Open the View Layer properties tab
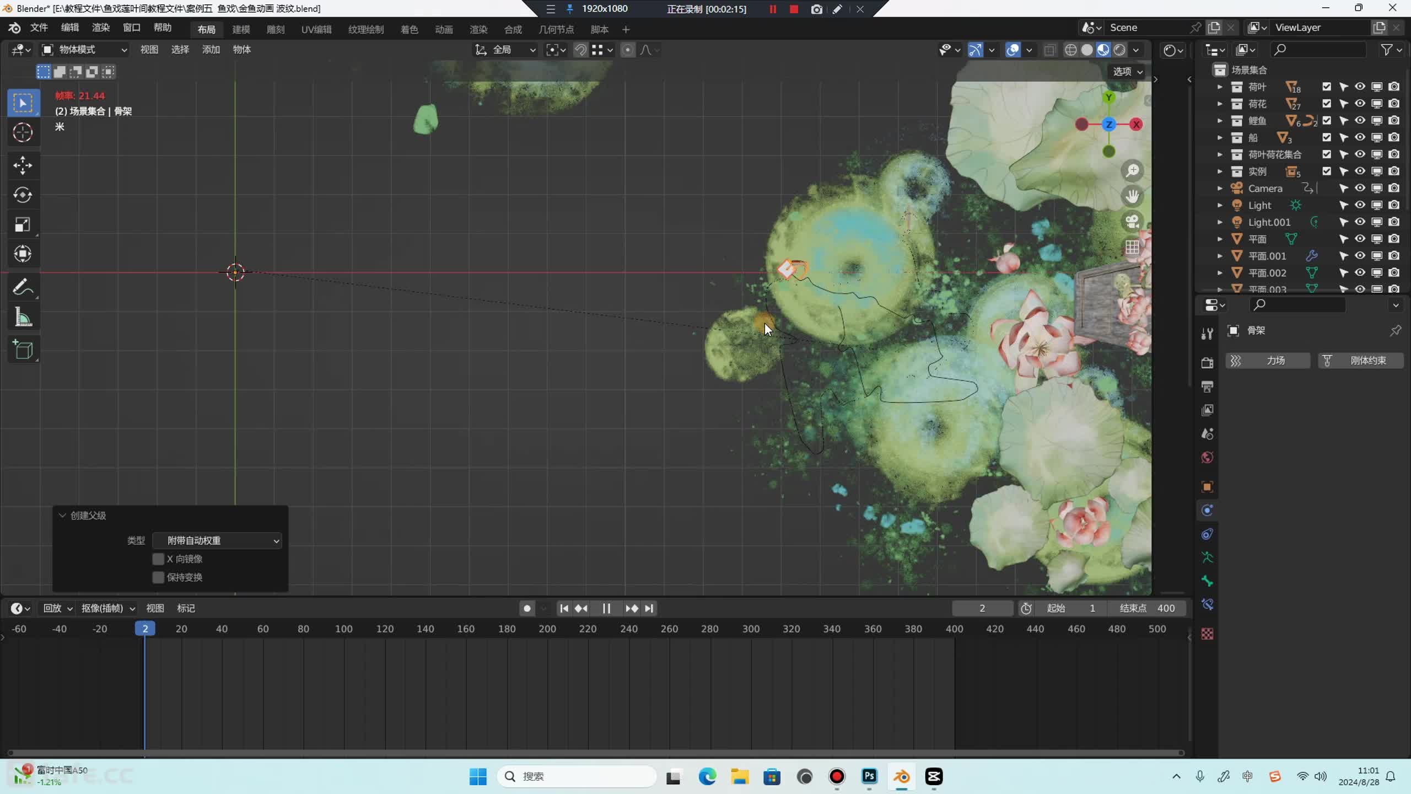This screenshot has width=1411, height=794. coord(1207,410)
